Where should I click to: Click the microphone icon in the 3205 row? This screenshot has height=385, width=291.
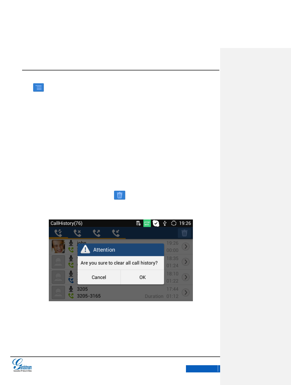pyautogui.click(x=71, y=289)
